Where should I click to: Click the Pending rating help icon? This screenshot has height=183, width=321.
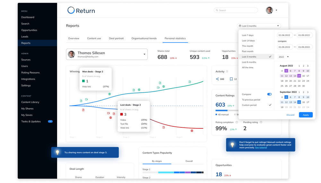(x=261, y=122)
